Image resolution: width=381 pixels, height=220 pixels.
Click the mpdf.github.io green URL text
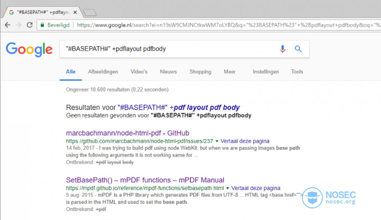(145, 188)
